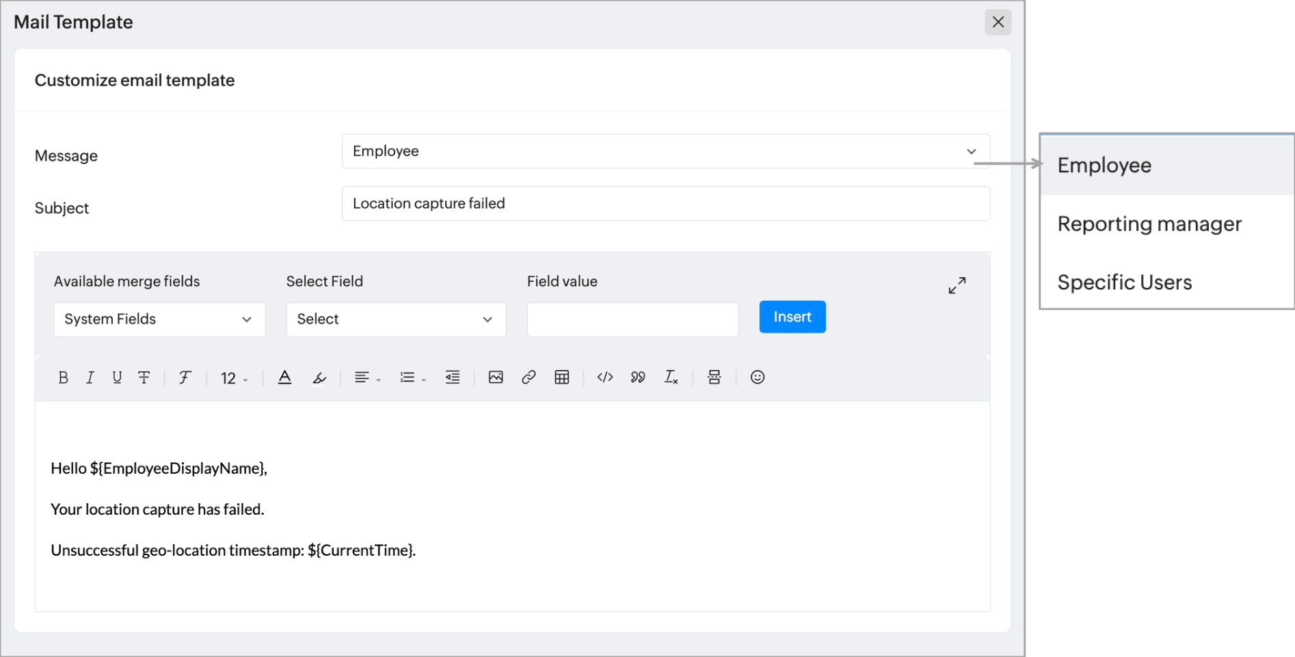Viewport: 1295px width, 657px height.
Task: Click the Insert button
Action: pos(792,317)
